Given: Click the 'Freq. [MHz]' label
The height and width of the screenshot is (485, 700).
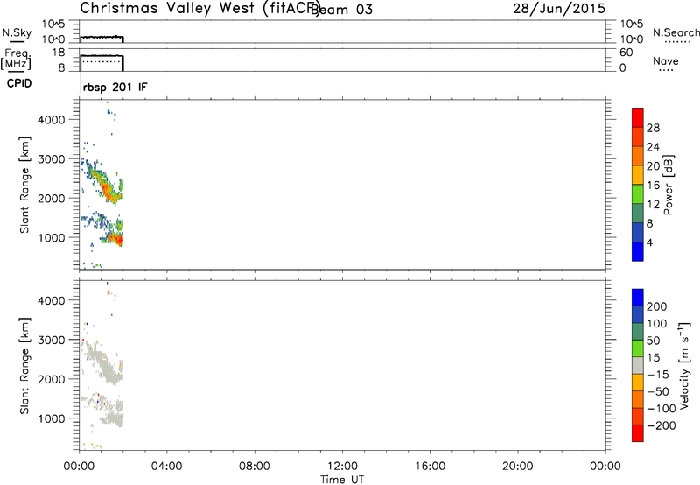Looking at the screenshot, I should coord(16,59).
